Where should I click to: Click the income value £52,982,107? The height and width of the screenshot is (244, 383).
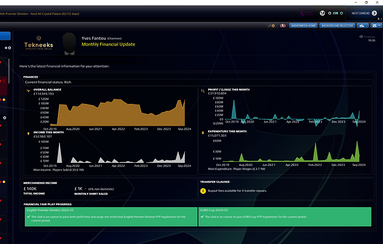[x=42, y=136]
